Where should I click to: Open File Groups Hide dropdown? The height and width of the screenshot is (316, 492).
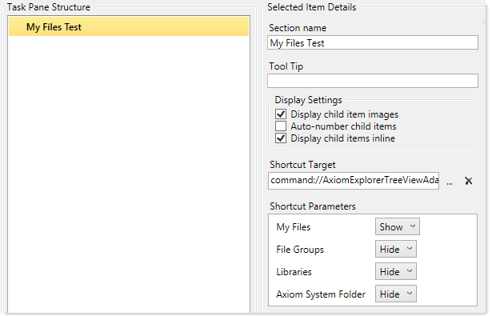[396, 249]
